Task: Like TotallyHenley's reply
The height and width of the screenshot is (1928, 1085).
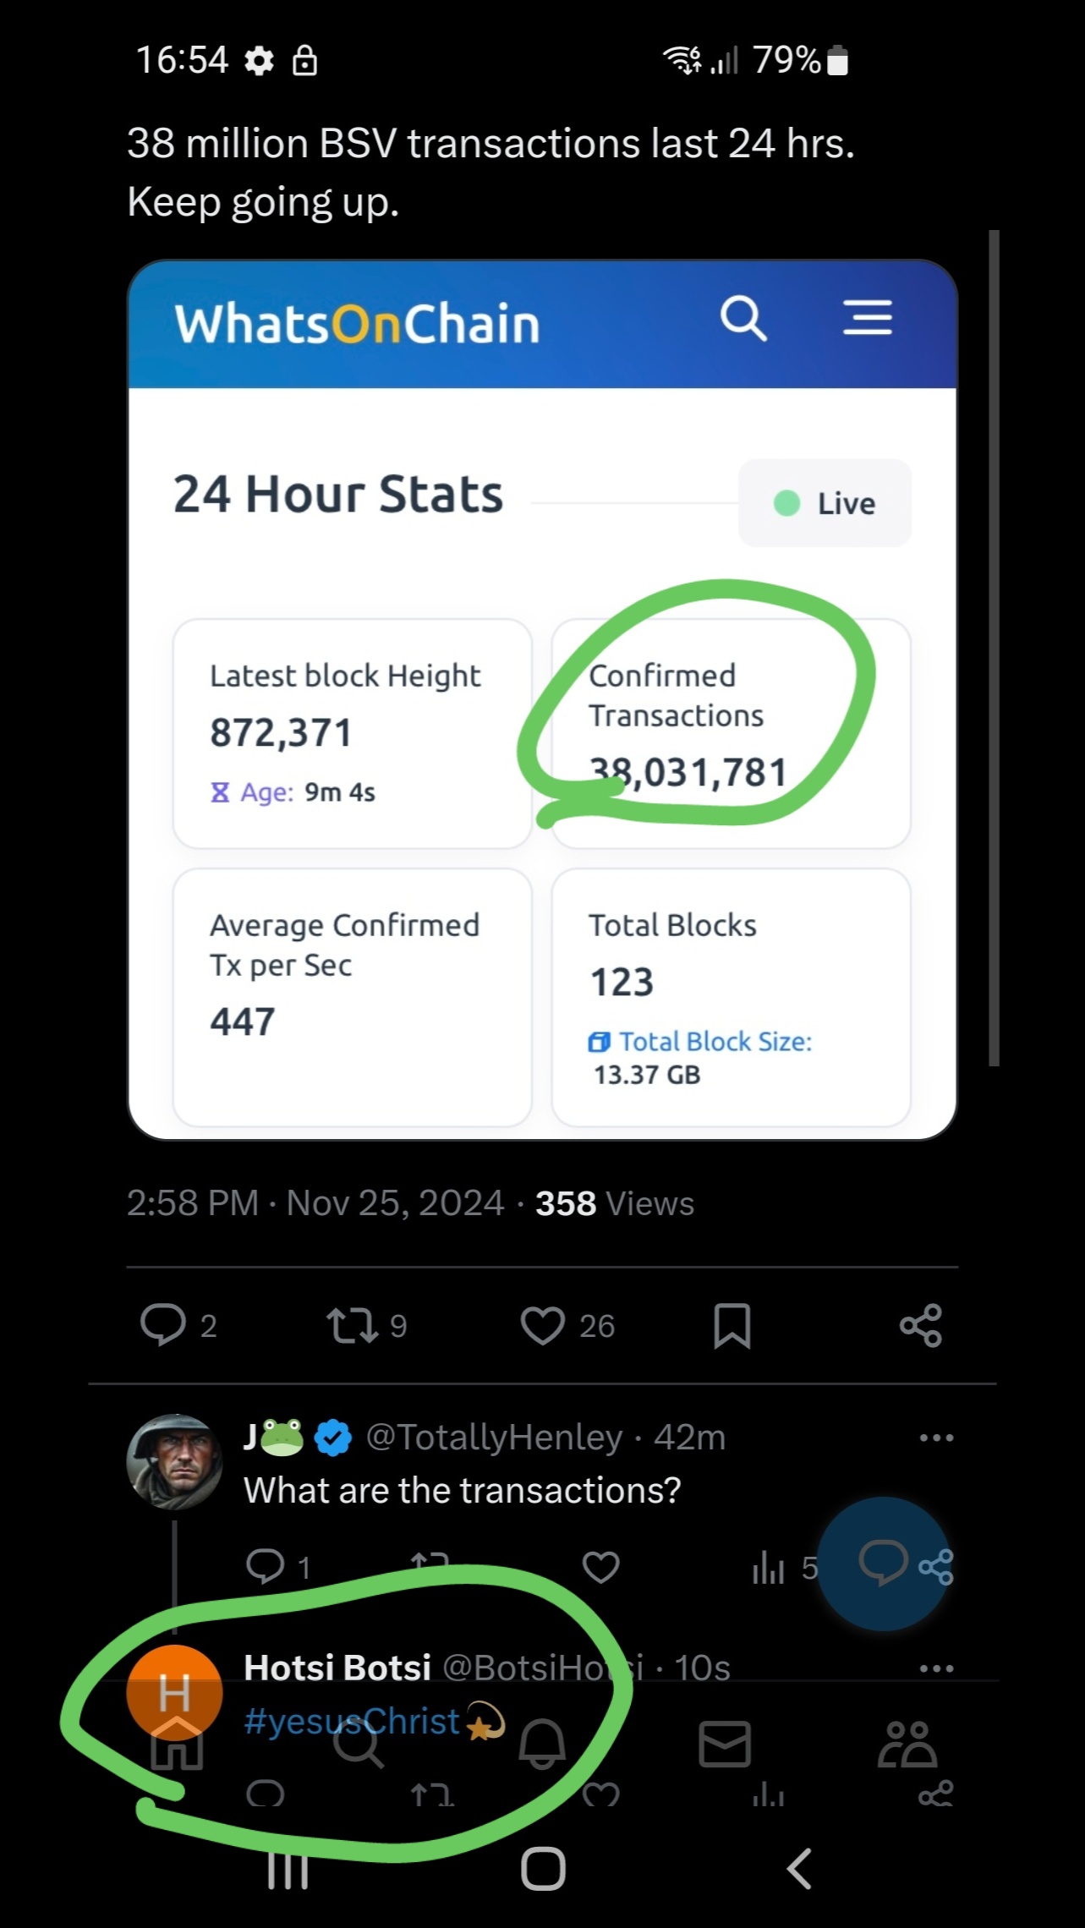Action: (601, 1568)
